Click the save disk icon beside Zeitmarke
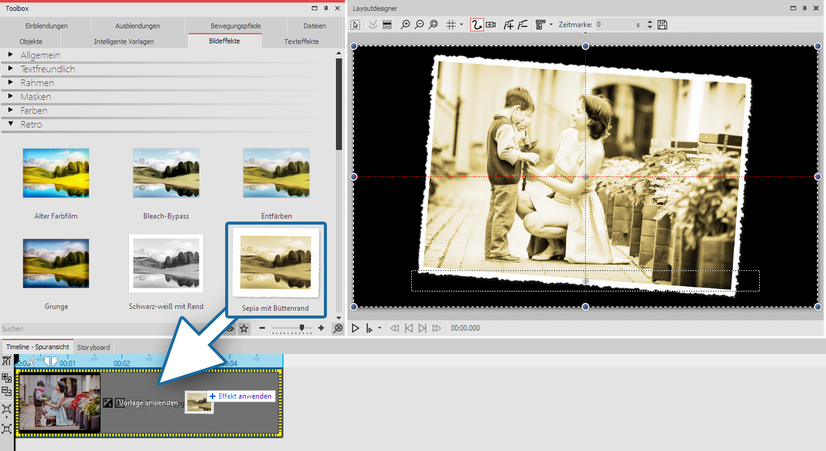 (662, 25)
